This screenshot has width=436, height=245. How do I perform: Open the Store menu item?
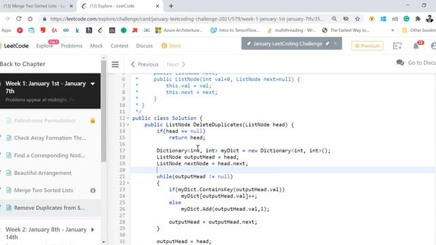pyautogui.click(x=171, y=46)
